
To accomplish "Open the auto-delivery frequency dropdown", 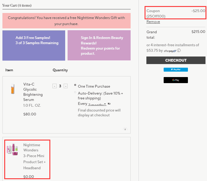I will point(97,104).
